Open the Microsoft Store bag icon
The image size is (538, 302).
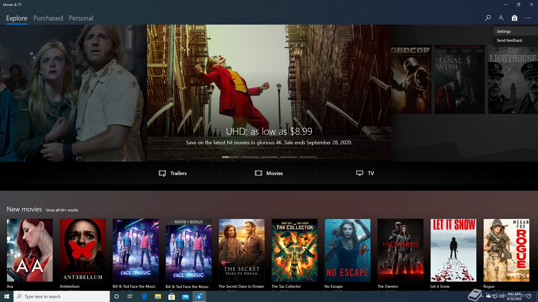pyautogui.click(x=514, y=18)
